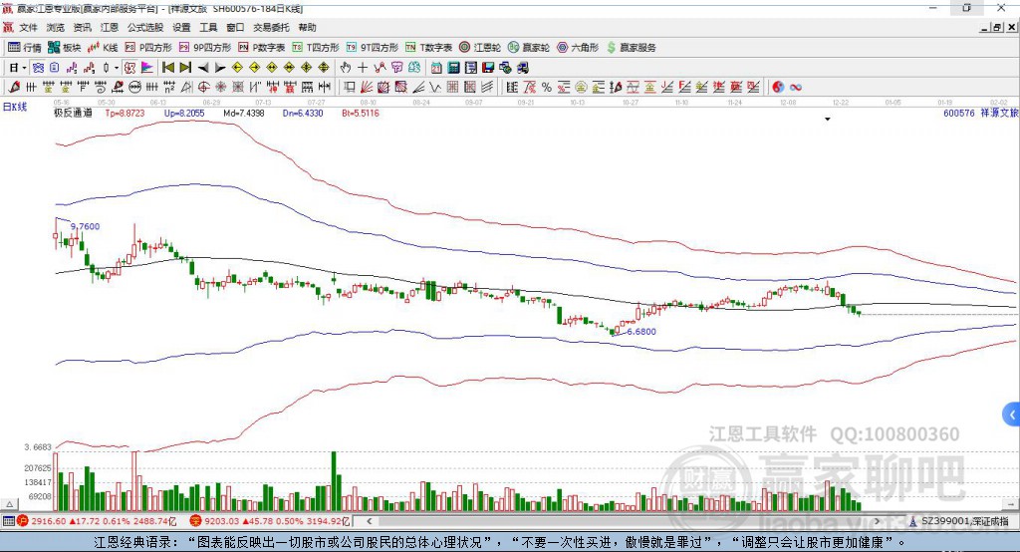The width and height of the screenshot is (1020, 552).
Task: Click the status bar grid icon
Action: coord(8,521)
